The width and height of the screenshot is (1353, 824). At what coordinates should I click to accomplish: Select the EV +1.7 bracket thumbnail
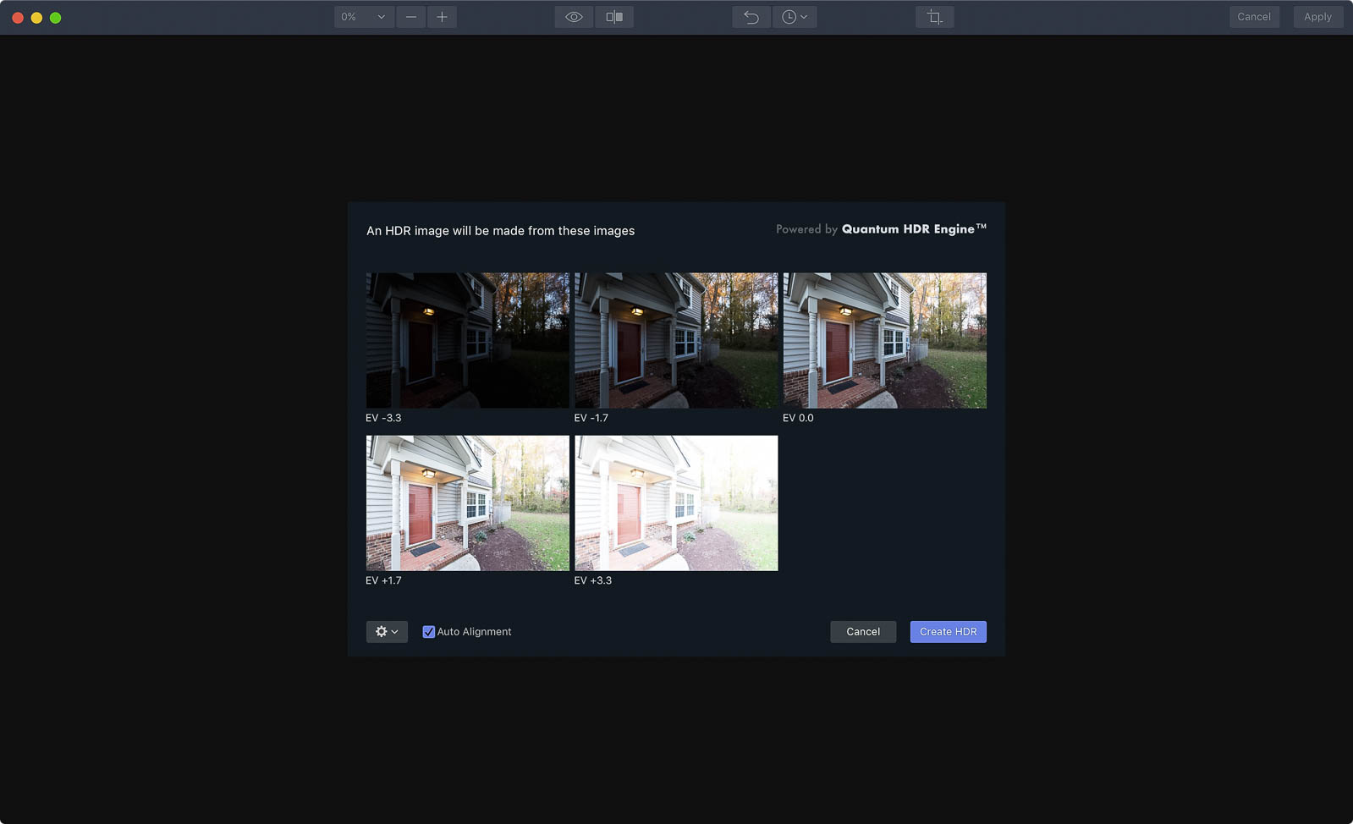pyautogui.click(x=467, y=503)
